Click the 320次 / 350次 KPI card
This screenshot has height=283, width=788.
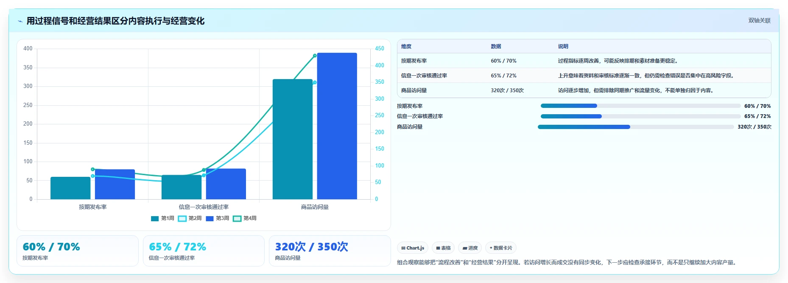click(x=330, y=251)
